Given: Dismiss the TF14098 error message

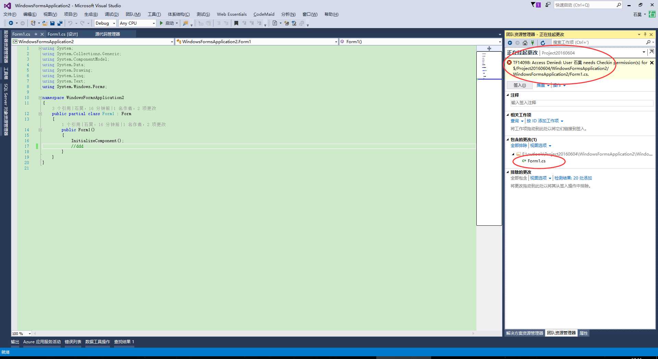Looking at the screenshot, I should pyautogui.click(x=652, y=63).
